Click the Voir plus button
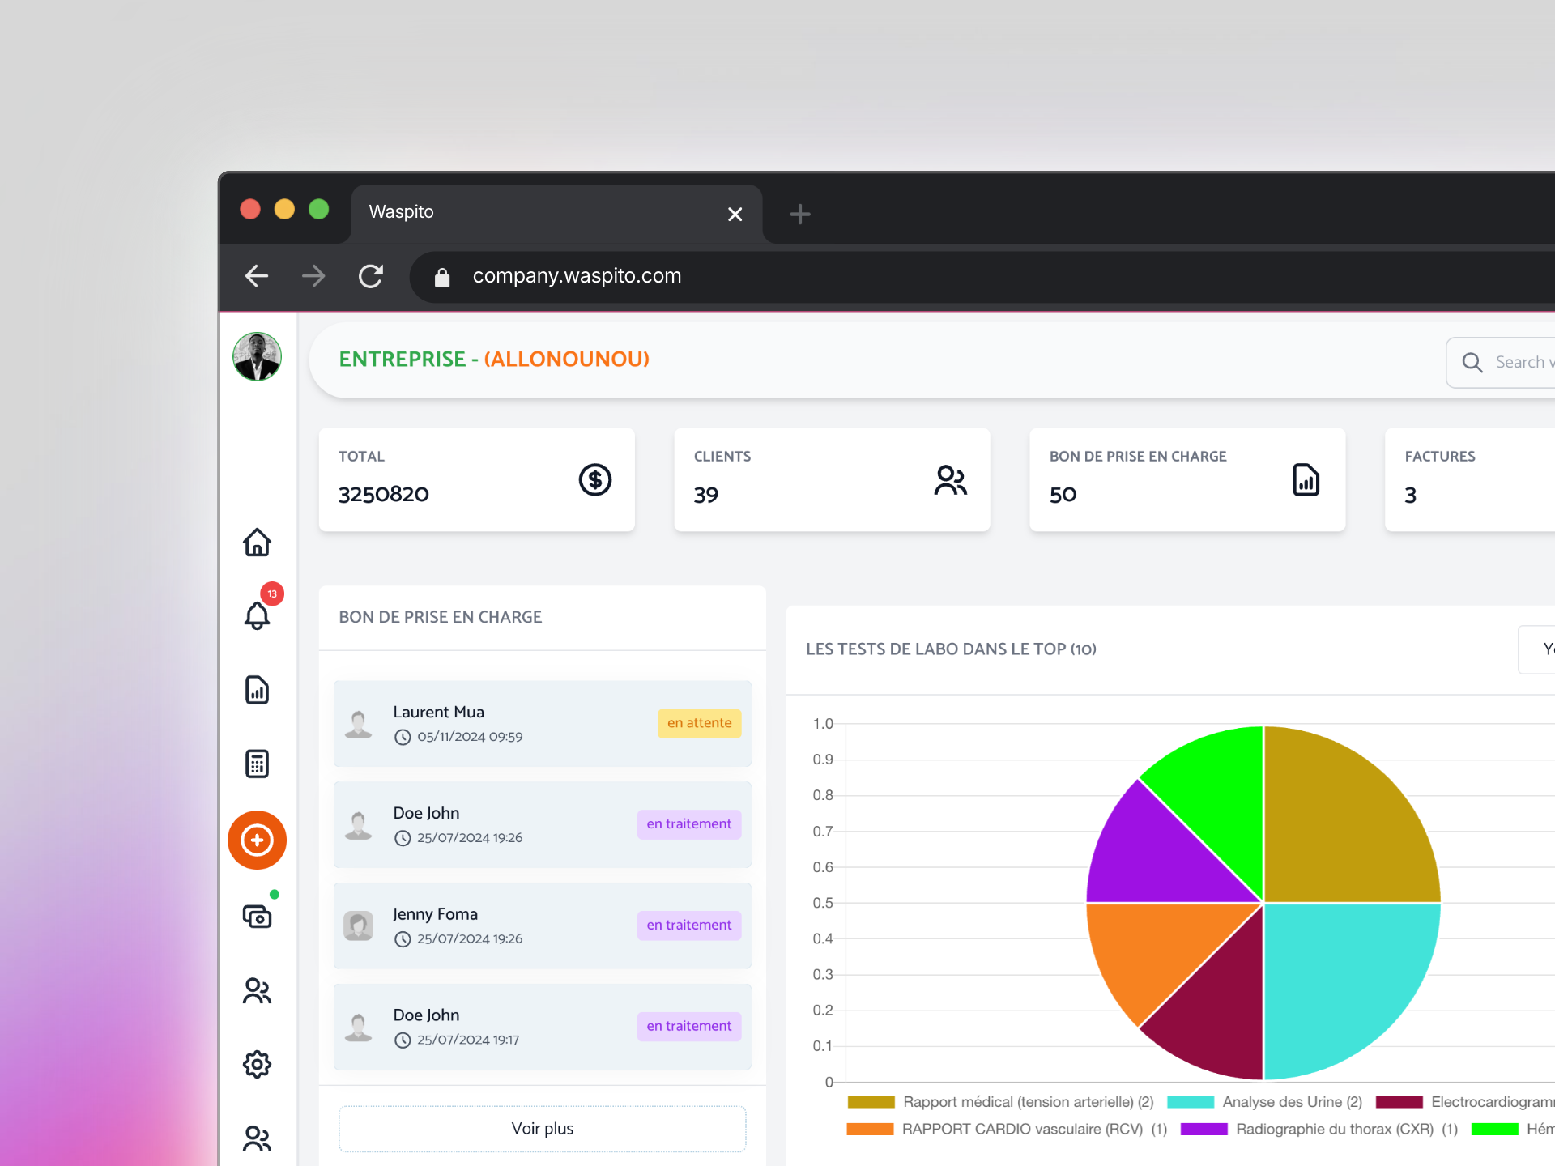The width and height of the screenshot is (1555, 1166). 542,1128
